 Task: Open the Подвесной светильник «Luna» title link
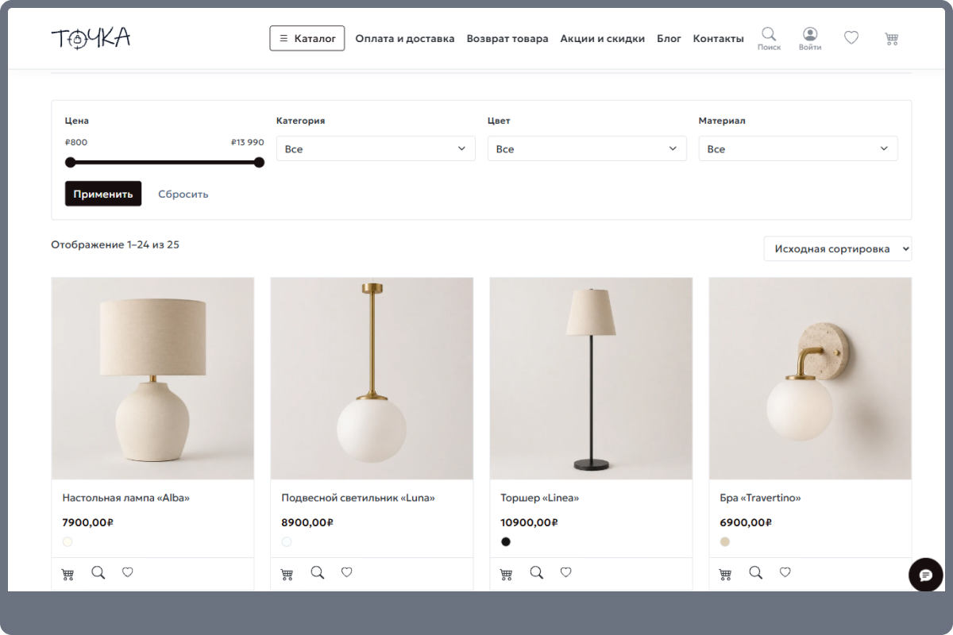(x=358, y=498)
